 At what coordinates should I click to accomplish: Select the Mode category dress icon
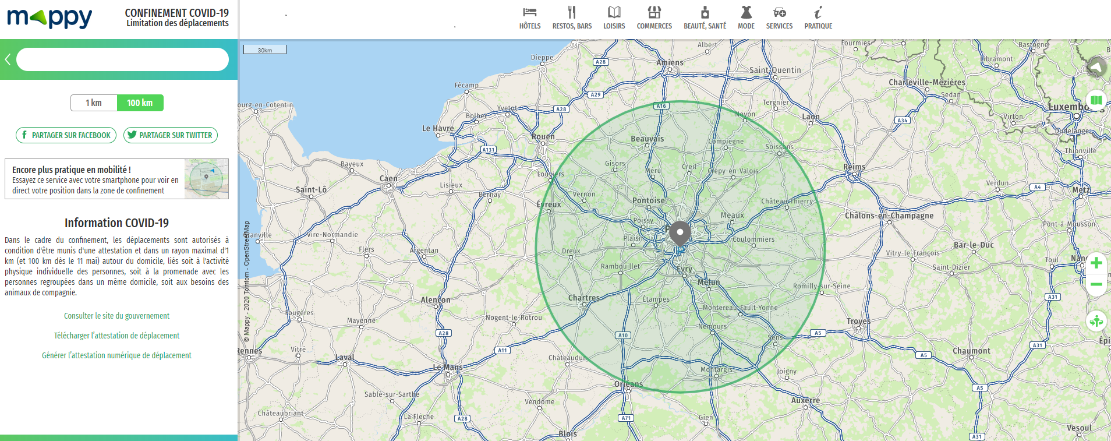[746, 13]
